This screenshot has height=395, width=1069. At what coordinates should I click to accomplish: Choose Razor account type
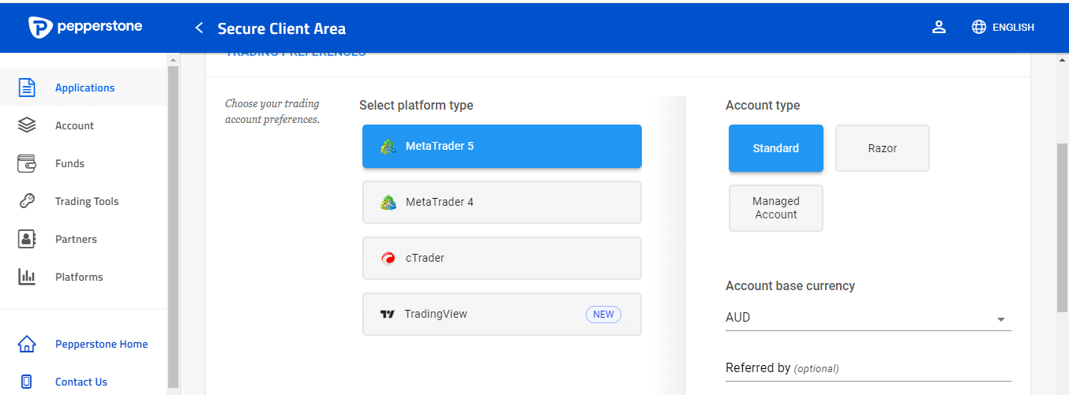point(883,148)
